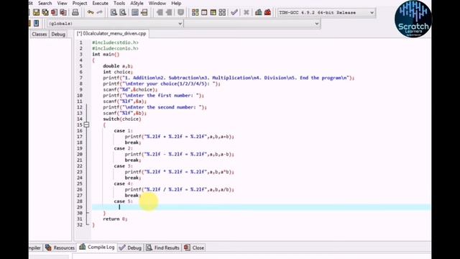Open the profile analysis chart icon
Image resolution: width=460 pixels, height=259 pixels.
point(259,12)
